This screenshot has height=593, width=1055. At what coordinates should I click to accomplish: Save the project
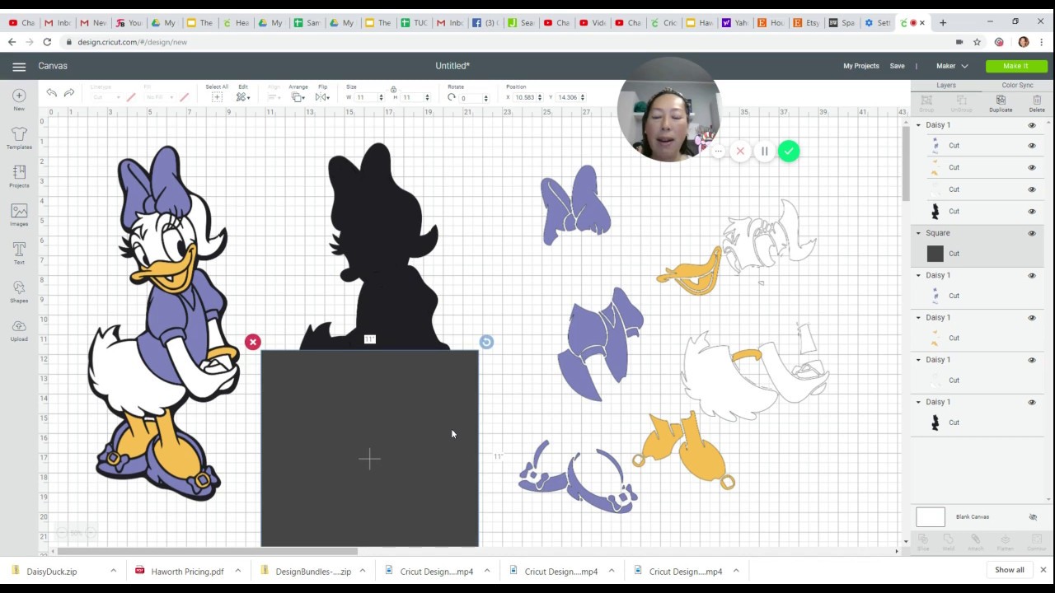[897, 66]
